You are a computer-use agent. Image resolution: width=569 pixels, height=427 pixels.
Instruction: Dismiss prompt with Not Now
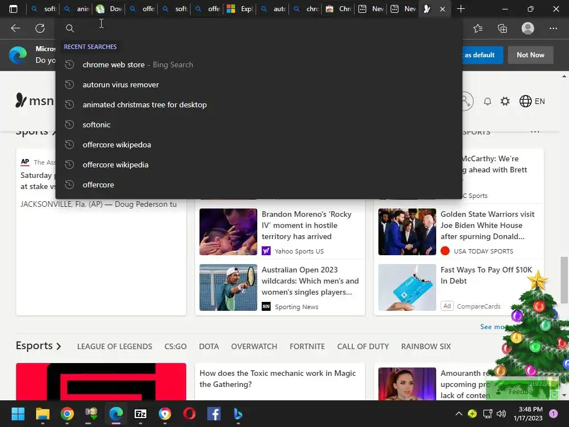point(530,55)
